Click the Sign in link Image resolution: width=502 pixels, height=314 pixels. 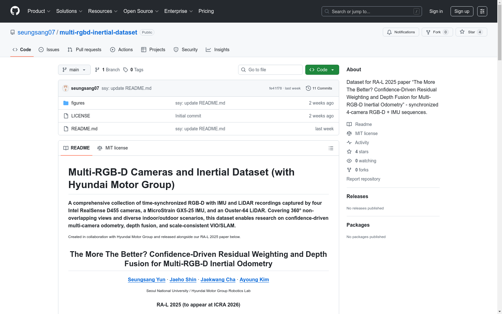point(436,11)
